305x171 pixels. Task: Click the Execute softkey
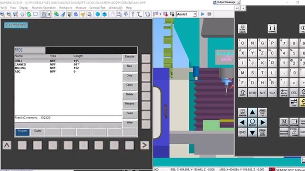coord(130,58)
